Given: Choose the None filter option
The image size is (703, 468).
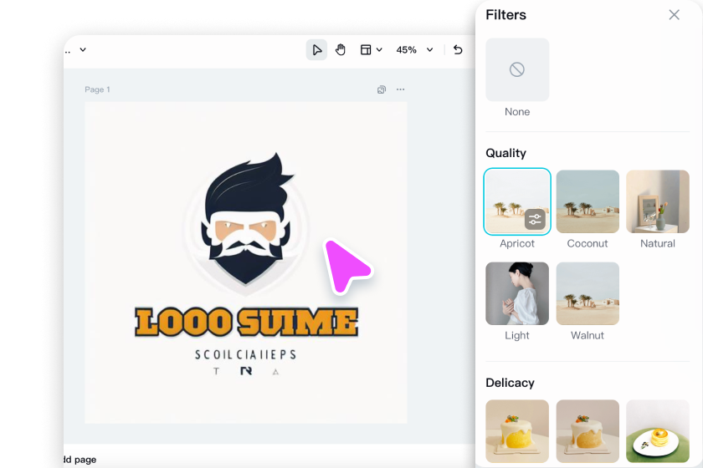Looking at the screenshot, I should [x=517, y=69].
